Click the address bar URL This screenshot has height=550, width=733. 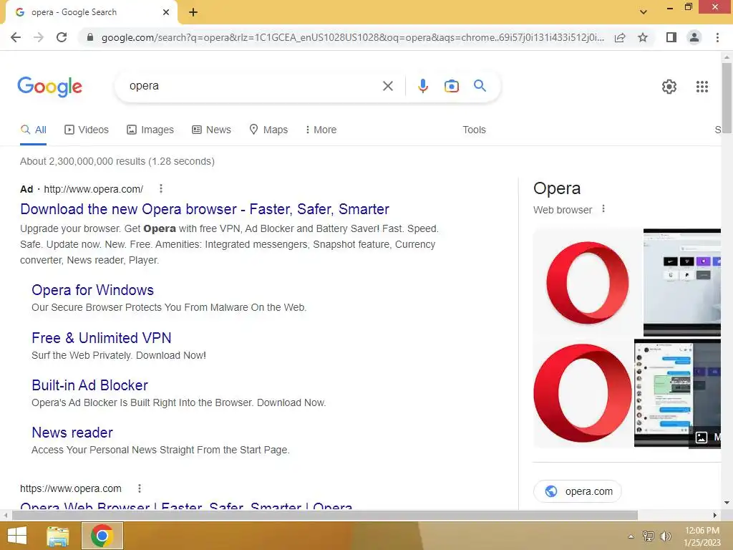click(x=352, y=37)
